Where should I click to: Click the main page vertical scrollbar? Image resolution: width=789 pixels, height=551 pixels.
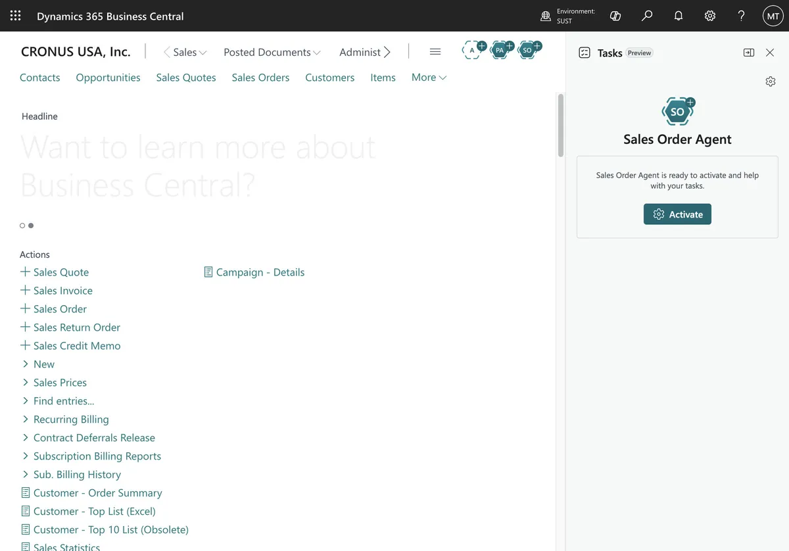point(561,125)
